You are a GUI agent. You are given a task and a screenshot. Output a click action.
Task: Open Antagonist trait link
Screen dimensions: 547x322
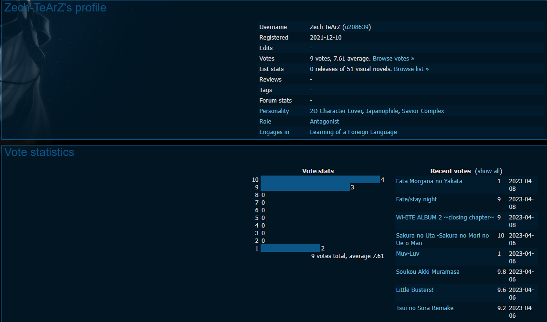325,121
